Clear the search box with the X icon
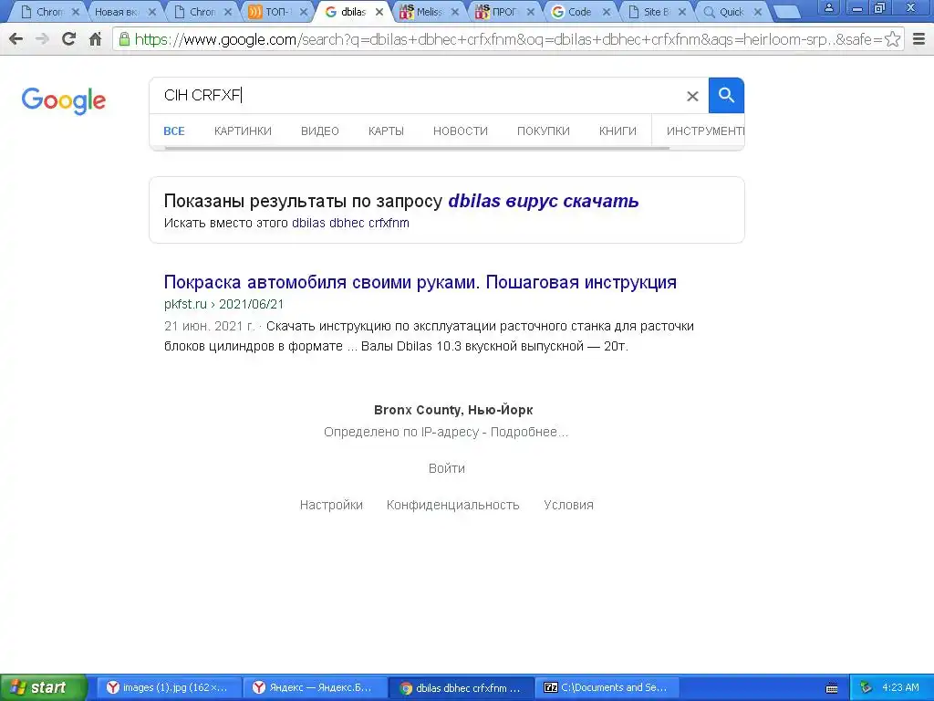The image size is (934, 701). pos(692,96)
